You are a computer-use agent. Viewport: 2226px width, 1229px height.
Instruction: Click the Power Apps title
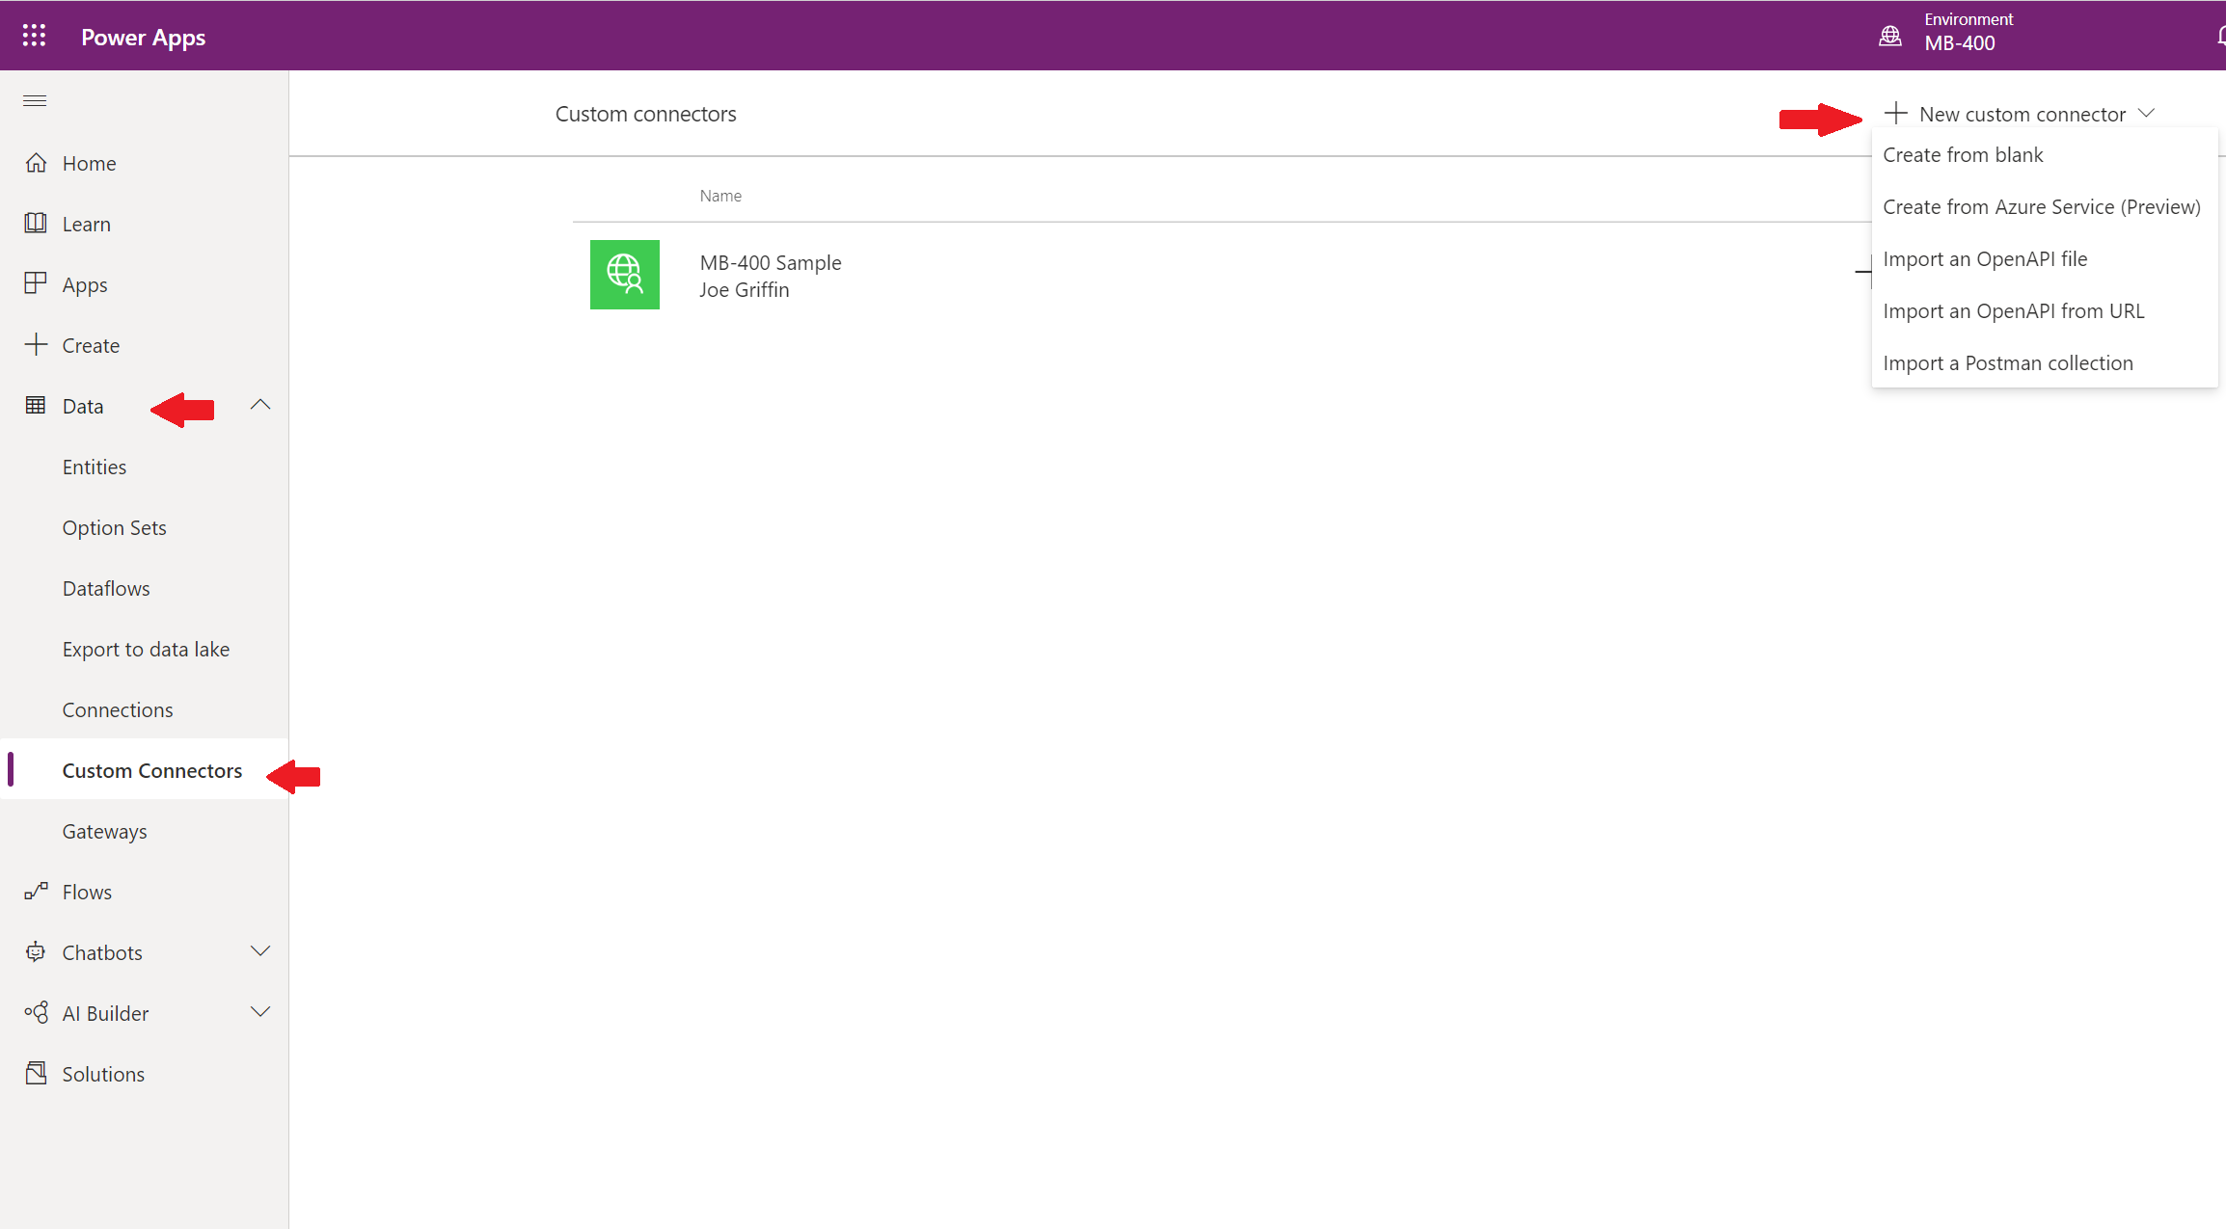(144, 38)
